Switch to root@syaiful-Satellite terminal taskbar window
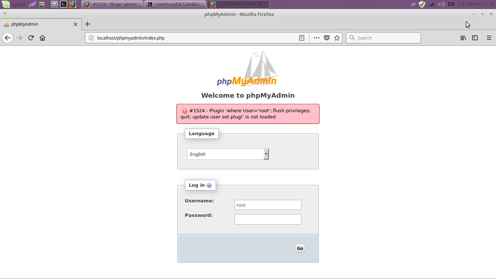The image size is (496, 279). 175,4
